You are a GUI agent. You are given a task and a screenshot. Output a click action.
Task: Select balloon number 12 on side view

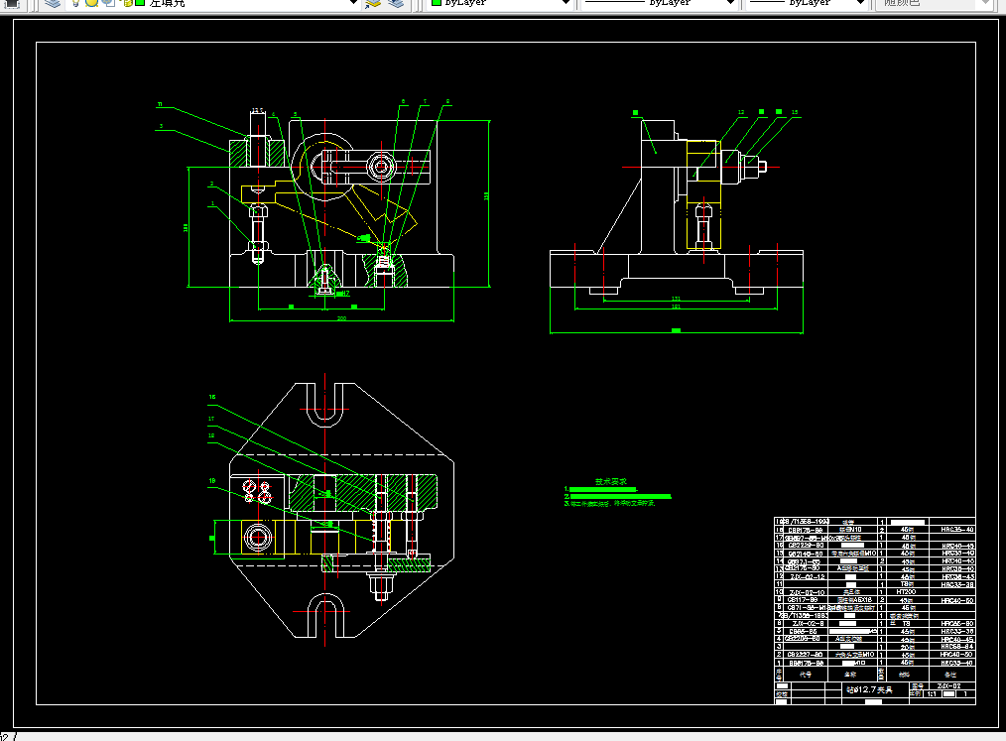coord(741,112)
